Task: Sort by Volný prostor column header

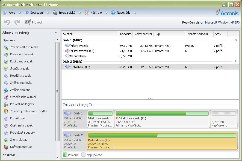Action: (143, 34)
